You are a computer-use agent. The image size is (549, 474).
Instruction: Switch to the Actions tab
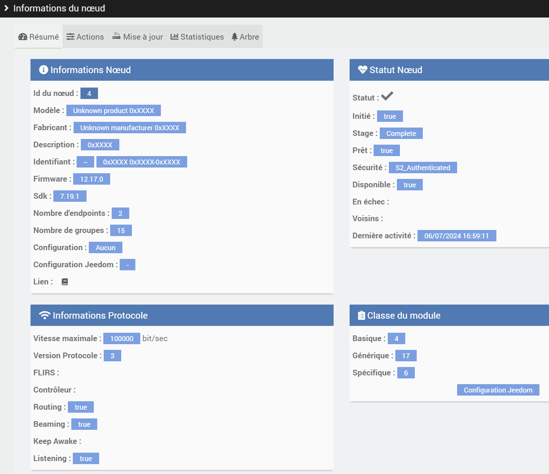85,37
